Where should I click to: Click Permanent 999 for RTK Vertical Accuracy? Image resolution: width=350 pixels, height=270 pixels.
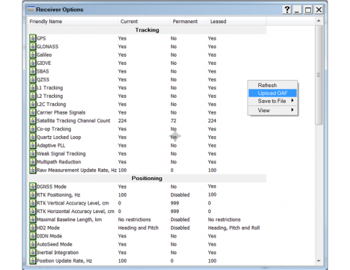click(x=175, y=203)
